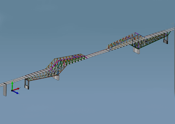Select the leftmost solid bridge pier
The width and height of the screenshot is (175, 124).
pos(5,90)
